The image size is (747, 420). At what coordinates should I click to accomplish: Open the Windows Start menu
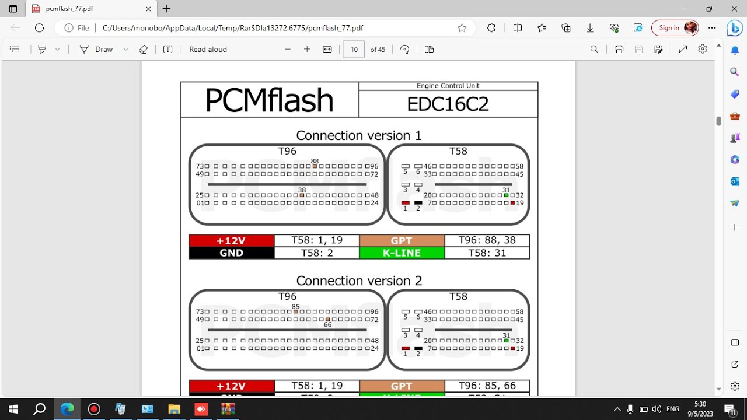coord(13,408)
